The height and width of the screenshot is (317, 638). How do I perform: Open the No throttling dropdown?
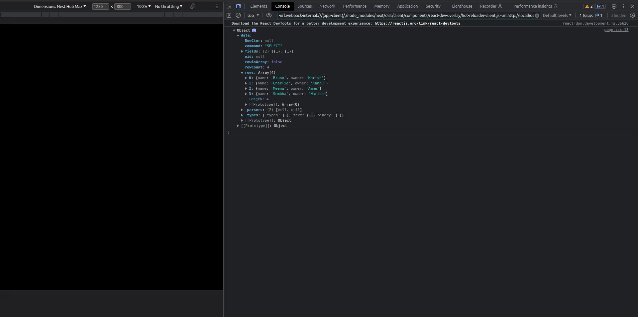click(168, 6)
